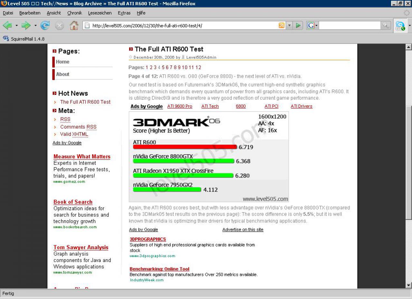Screen dimensions: 412x299
Task: Focus the Google search box
Action: [350, 25]
